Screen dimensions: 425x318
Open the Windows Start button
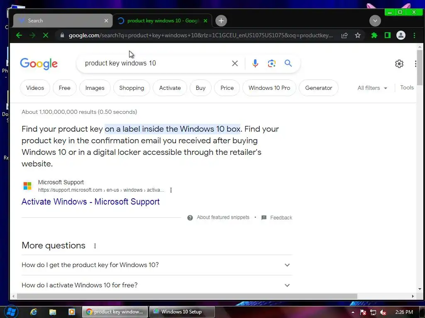(11, 312)
